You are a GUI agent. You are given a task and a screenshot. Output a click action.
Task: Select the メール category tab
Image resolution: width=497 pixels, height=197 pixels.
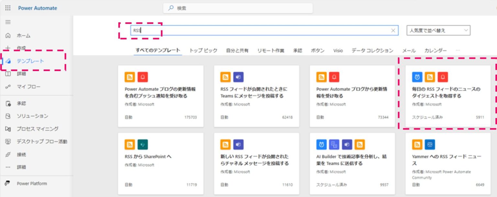[408, 50]
